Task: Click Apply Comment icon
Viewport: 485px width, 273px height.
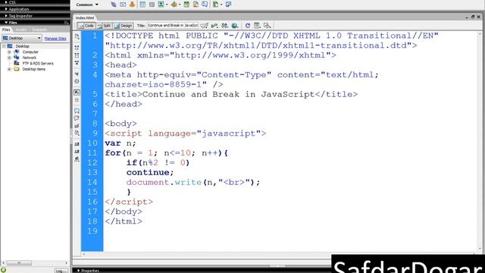Action: click(77, 111)
